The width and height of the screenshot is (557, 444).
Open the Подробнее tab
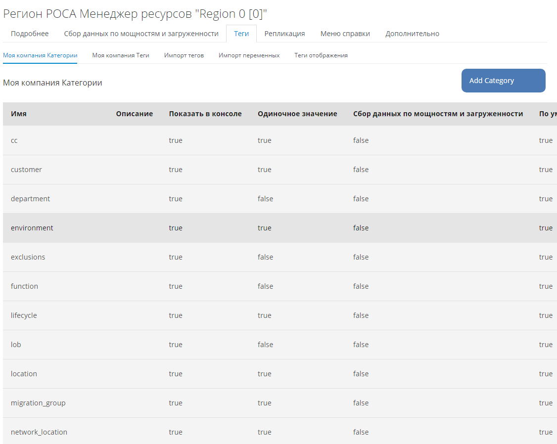coord(30,34)
